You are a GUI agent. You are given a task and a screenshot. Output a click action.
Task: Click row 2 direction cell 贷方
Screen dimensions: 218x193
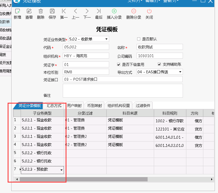coord(195,129)
